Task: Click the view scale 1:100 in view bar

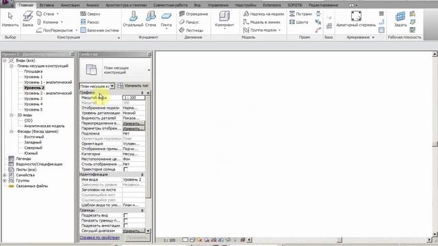Action: tap(169, 240)
